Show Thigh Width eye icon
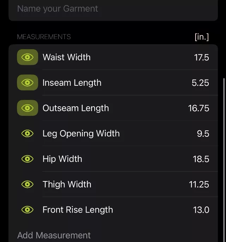 pos(28,184)
